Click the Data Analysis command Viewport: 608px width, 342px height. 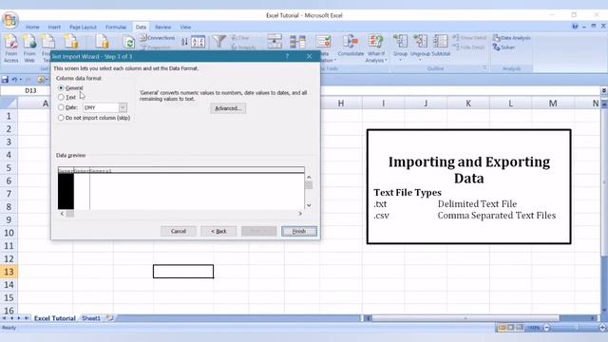point(511,38)
